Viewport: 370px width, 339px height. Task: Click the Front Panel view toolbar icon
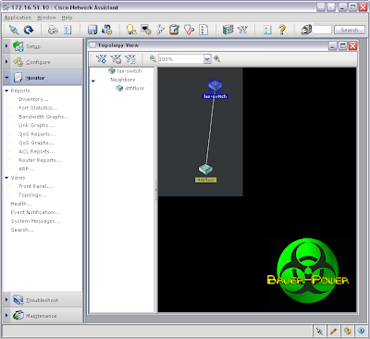coord(228,30)
